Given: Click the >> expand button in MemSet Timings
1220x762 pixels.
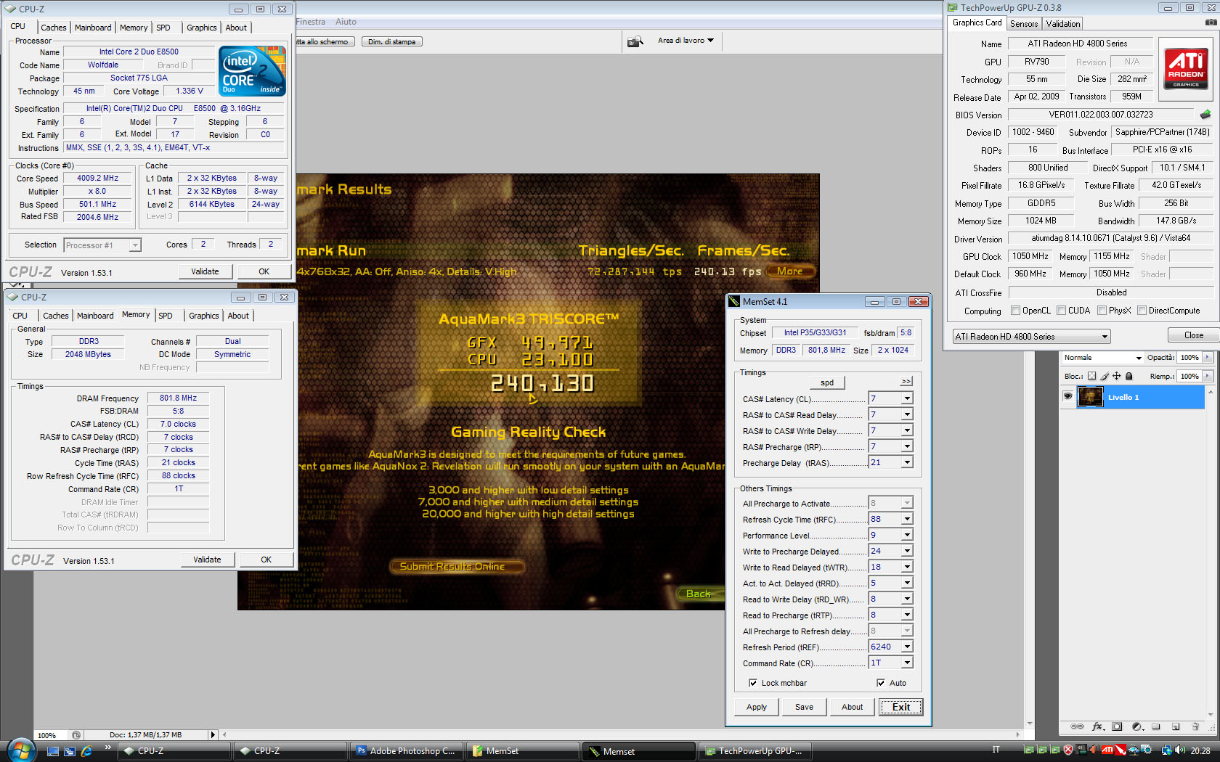Looking at the screenshot, I should [x=906, y=381].
